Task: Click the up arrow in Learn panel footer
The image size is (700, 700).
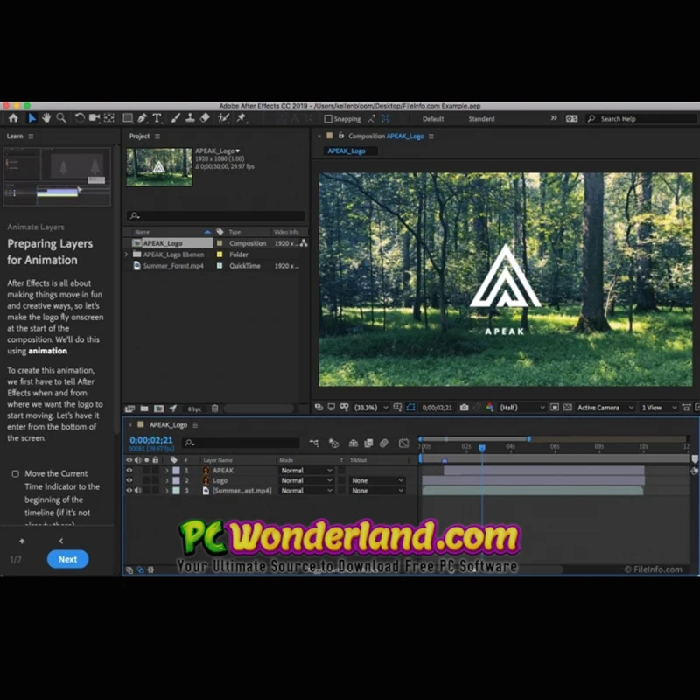Action: coord(22,541)
